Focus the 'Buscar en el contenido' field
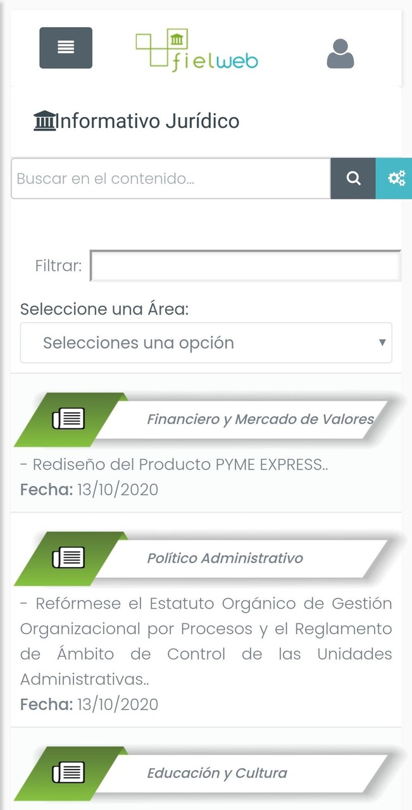The height and width of the screenshot is (810, 412). [171, 178]
